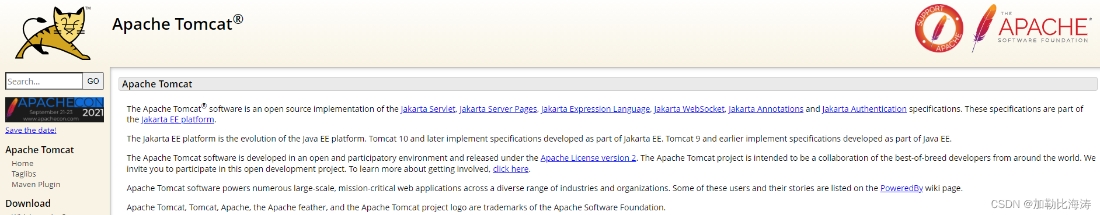1100x215 pixels.
Task: Open the Jakarta WebSocket link
Action: tap(689, 109)
